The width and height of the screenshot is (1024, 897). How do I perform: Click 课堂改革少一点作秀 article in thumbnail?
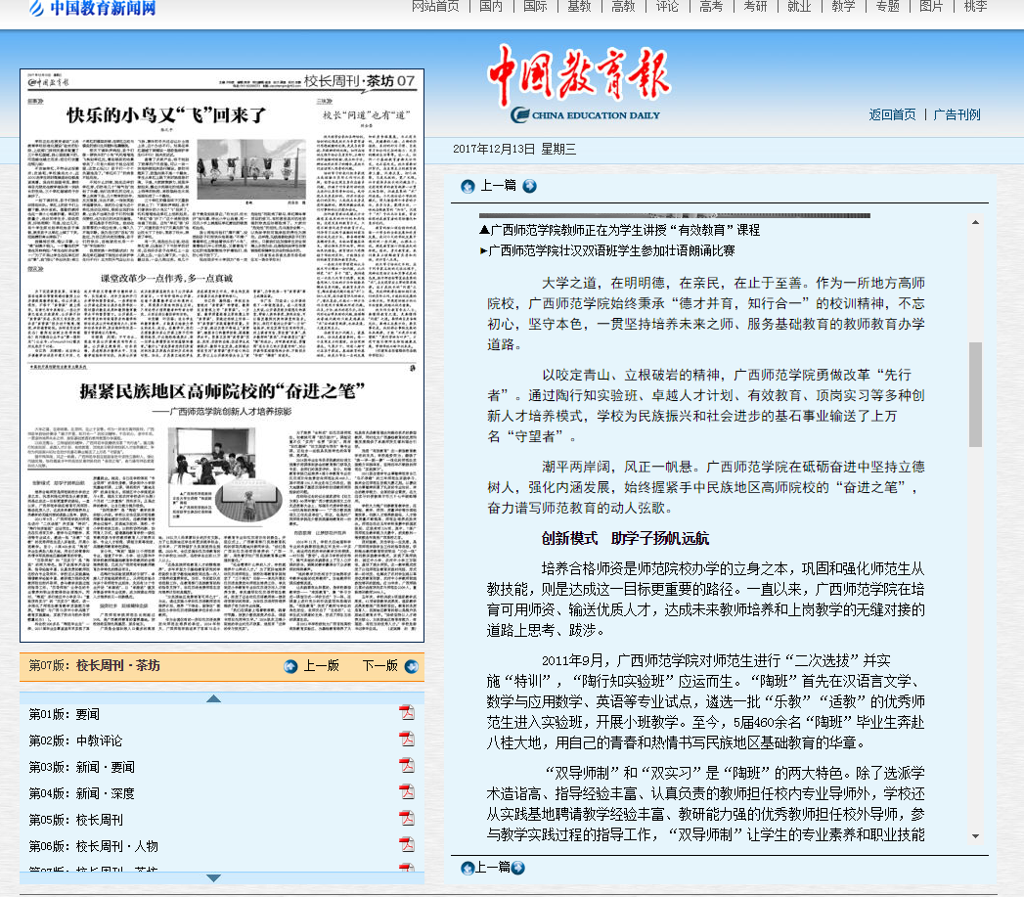166,279
